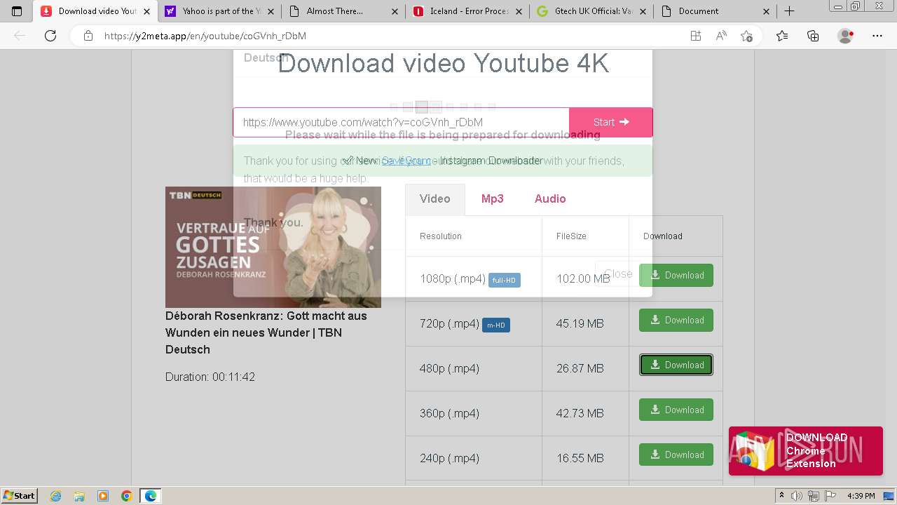This screenshot has height=505, width=897.
Task: Select the 45.19 MB file size cell
Action: [x=585, y=323]
